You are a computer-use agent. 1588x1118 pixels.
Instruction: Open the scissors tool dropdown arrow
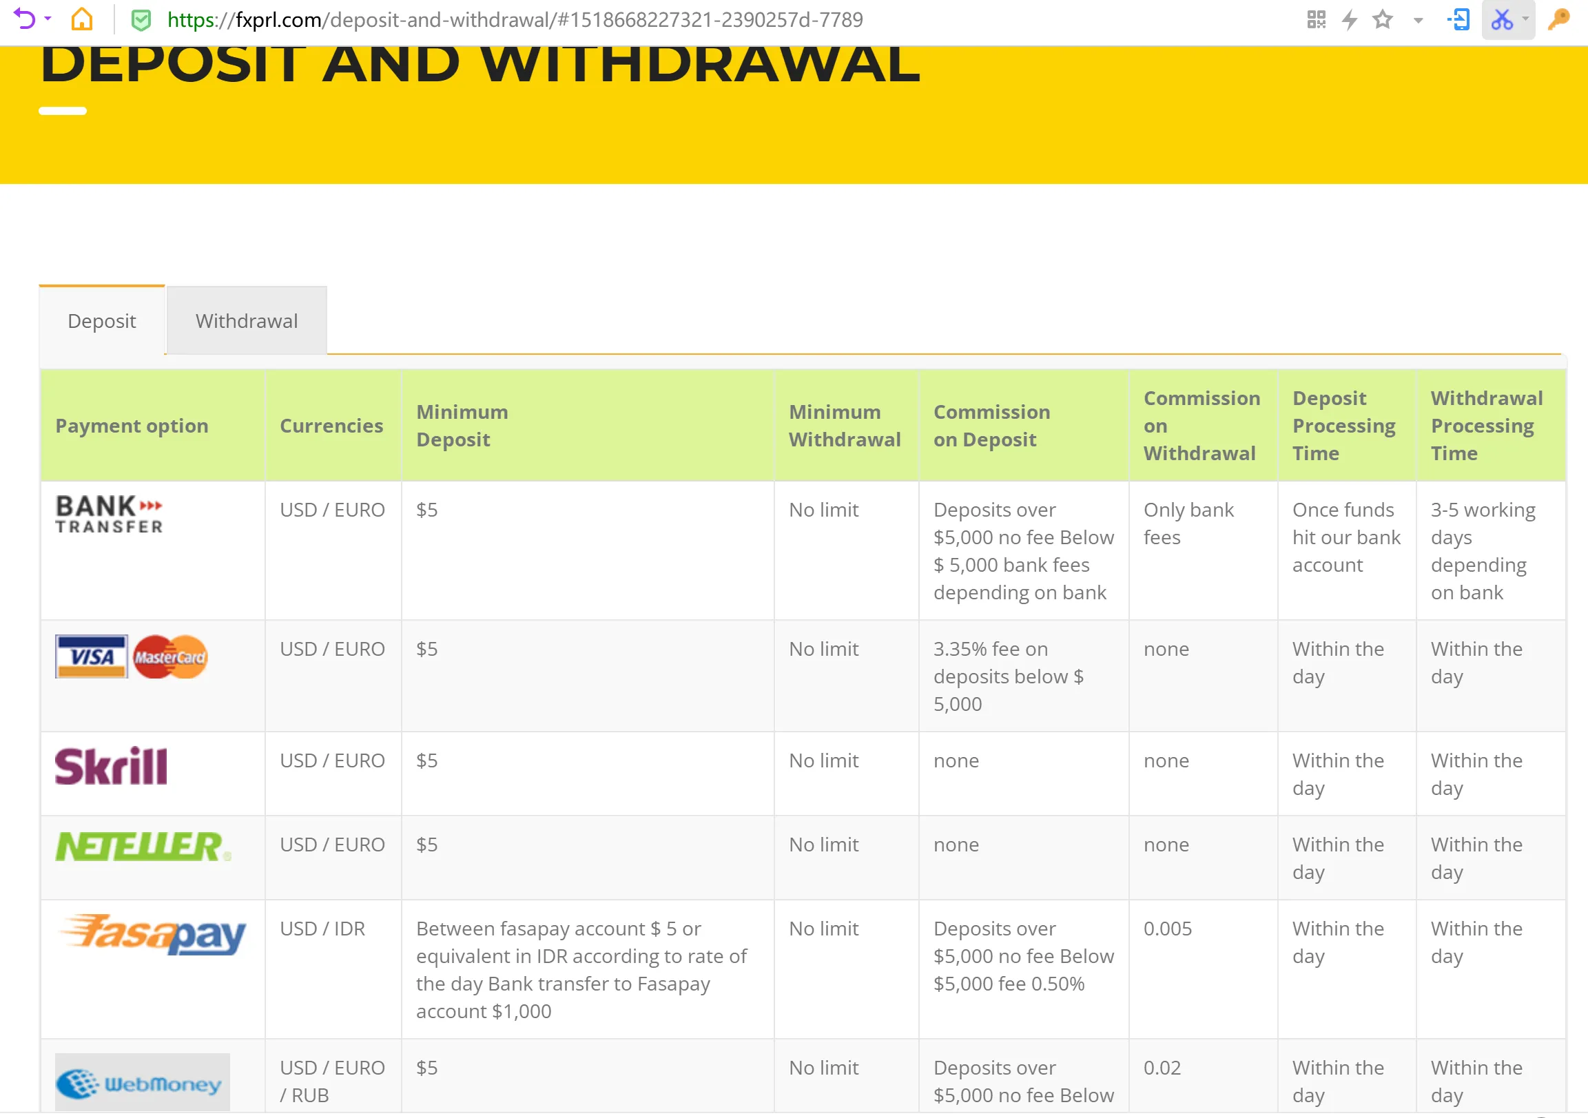(x=1526, y=19)
